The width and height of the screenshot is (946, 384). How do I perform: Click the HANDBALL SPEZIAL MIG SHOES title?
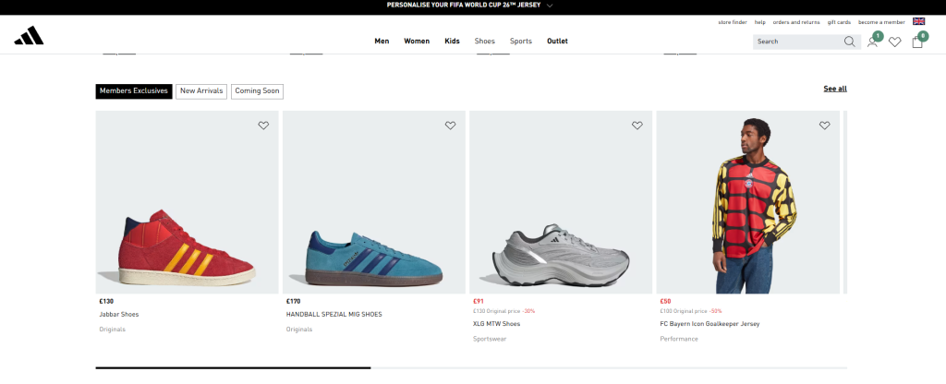tap(334, 314)
